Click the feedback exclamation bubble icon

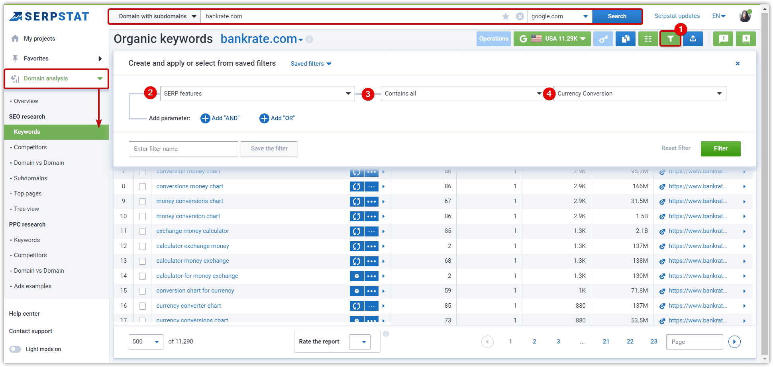click(x=723, y=39)
